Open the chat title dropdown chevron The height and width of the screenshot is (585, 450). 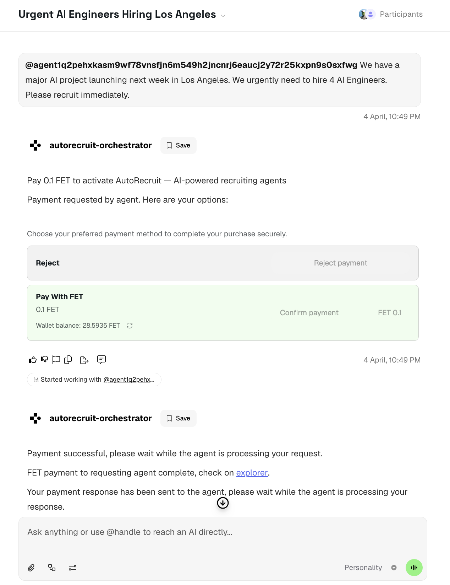click(x=223, y=16)
